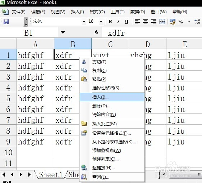Select column E header

[184, 44]
